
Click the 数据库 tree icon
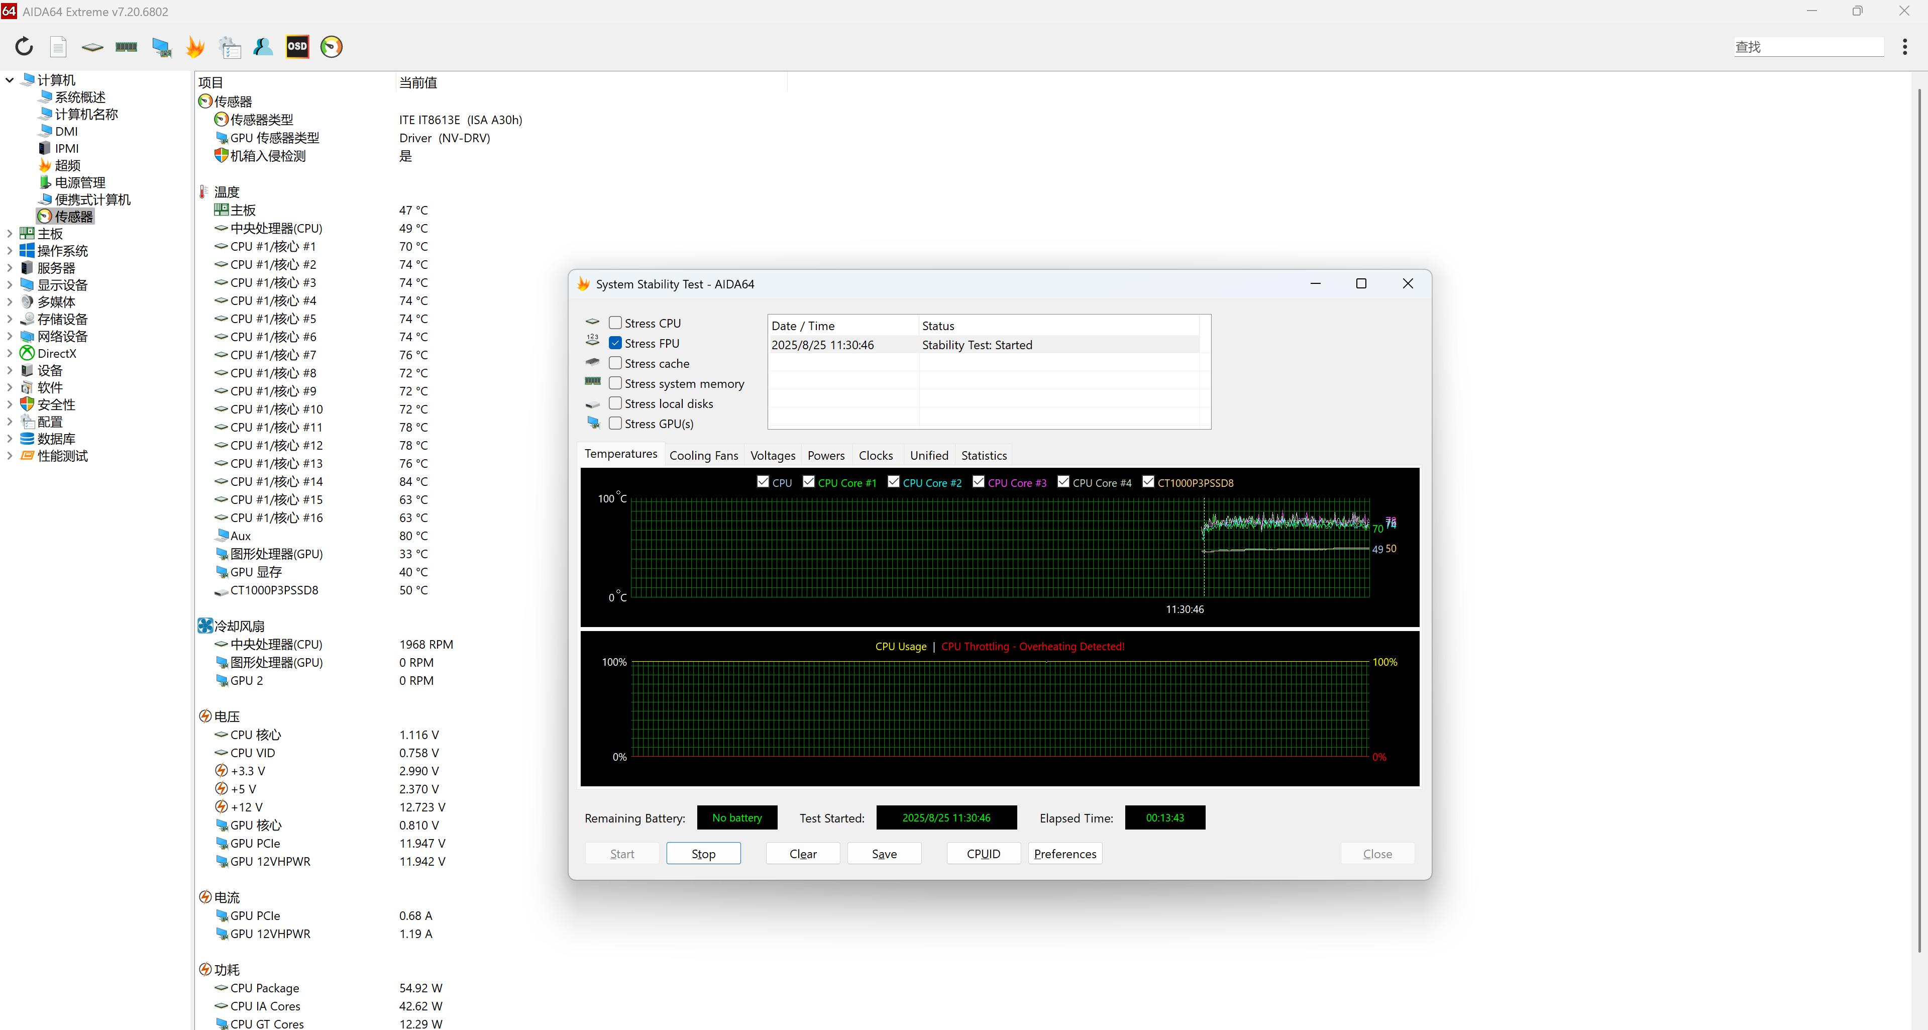(x=27, y=439)
